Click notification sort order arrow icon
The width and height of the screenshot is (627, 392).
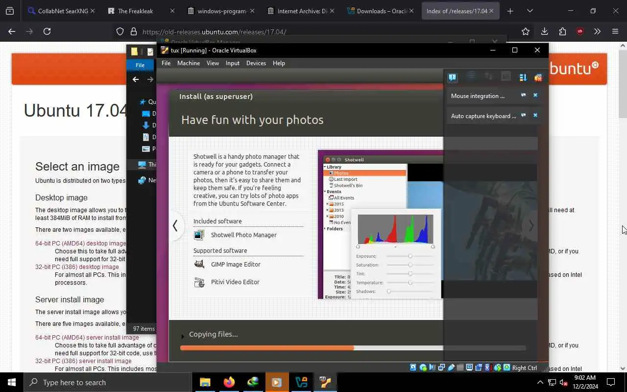(x=523, y=77)
